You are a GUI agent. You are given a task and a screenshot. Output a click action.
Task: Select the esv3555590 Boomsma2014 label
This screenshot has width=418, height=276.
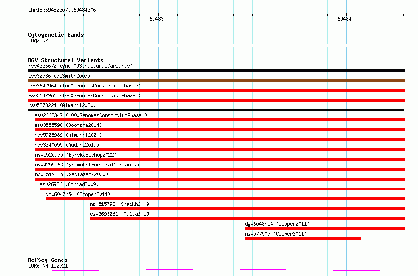[68, 125]
